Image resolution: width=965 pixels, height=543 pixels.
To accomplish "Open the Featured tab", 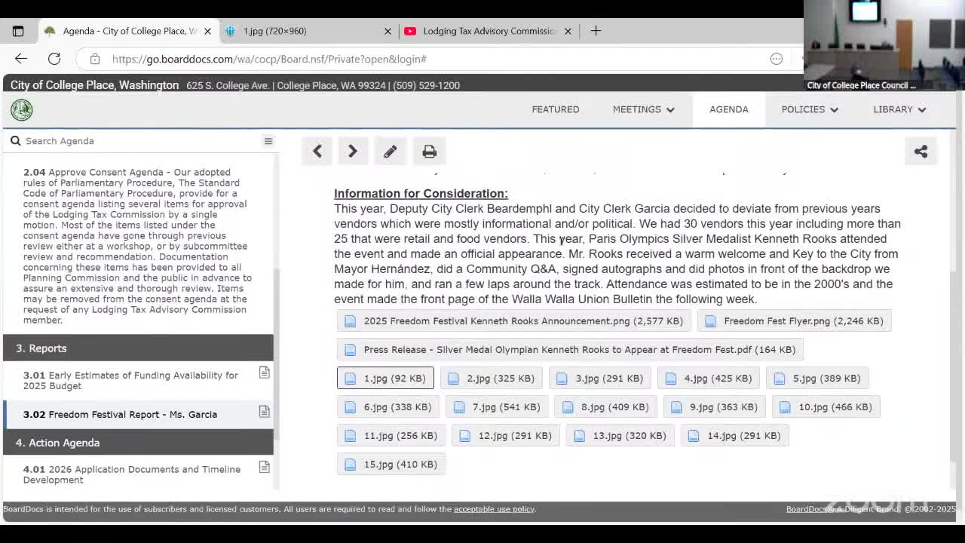I will coord(556,109).
